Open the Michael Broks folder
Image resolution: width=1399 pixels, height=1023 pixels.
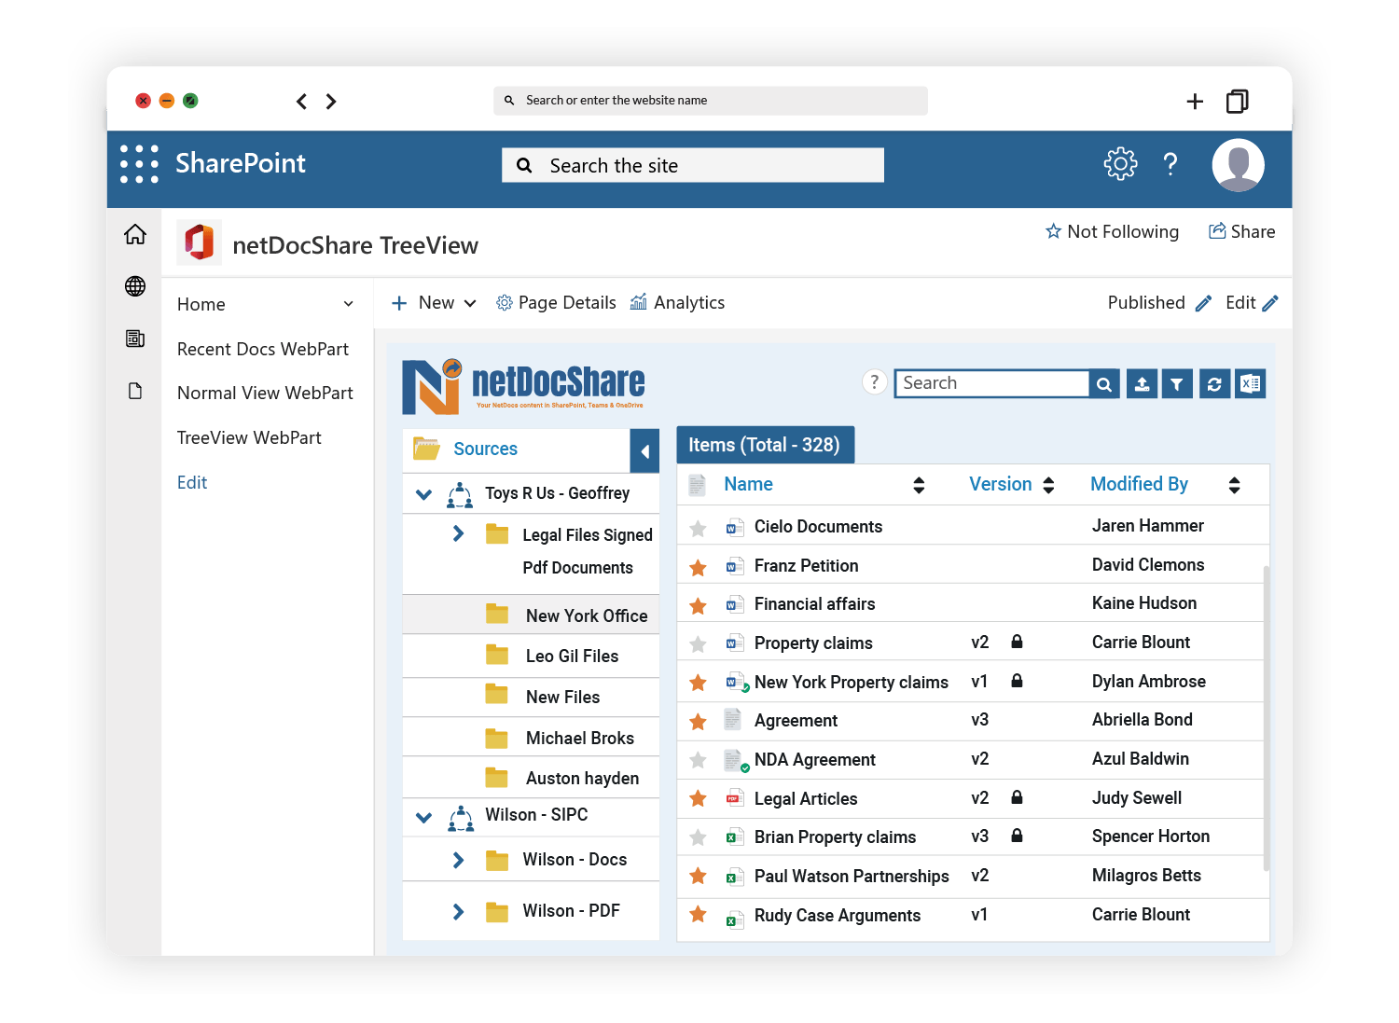click(x=531, y=738)
